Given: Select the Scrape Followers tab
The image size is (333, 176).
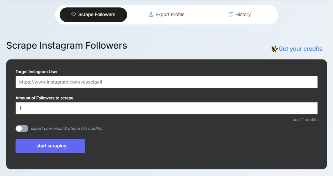Looking at the screenshot, I should pyautogui.click(x=93, y=14).
